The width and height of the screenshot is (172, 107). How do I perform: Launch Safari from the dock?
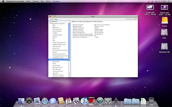(x=45, y=101)
